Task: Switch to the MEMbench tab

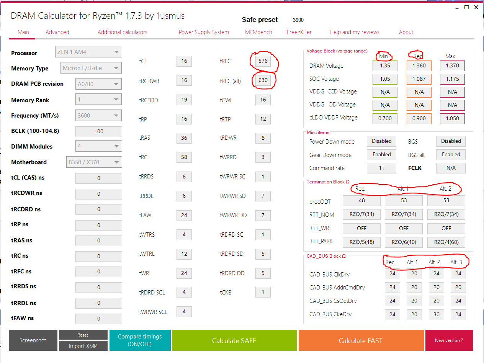Action: (258, 32)
